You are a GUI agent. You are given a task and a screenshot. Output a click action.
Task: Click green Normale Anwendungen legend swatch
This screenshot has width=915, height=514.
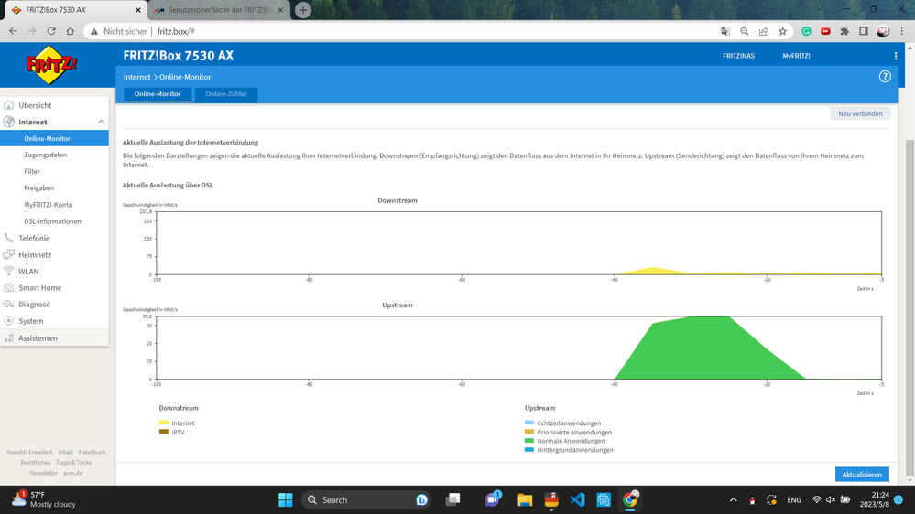(x=528, y=441)
